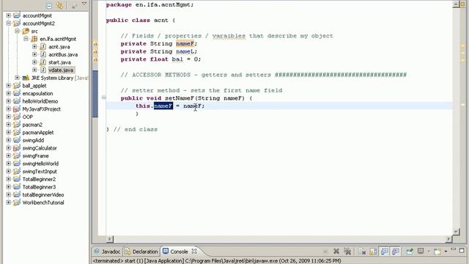Select the pacmanApplet project
This screenshot has width=469, height=264.
38,132
